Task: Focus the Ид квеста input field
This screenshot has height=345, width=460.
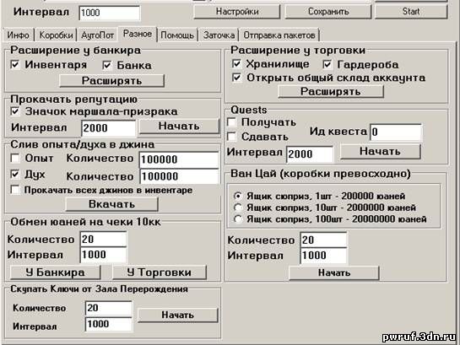Action: pos(396,132)
